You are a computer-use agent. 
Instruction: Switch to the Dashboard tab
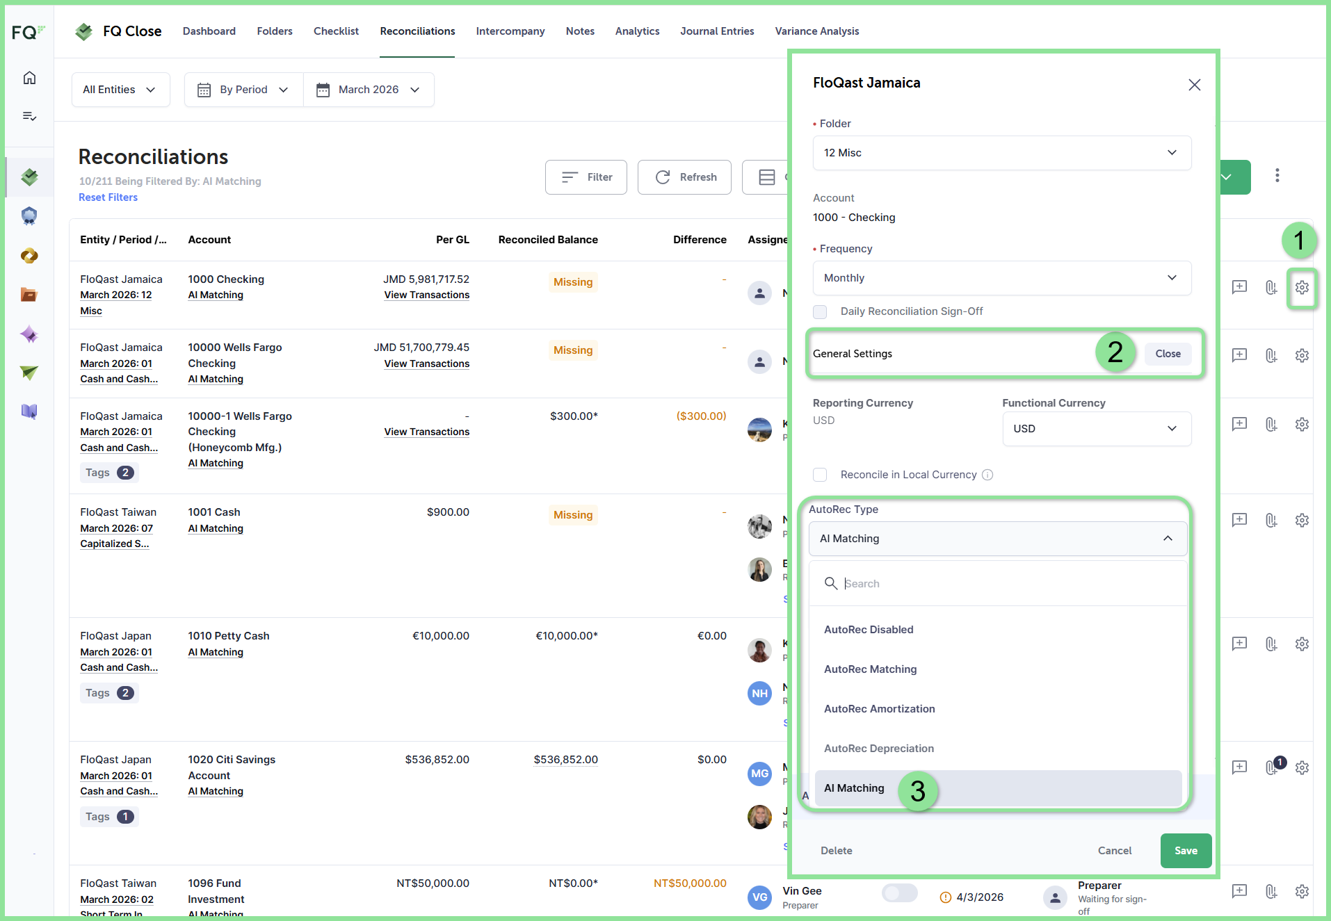pyautogui.click(x=209, y=31)
